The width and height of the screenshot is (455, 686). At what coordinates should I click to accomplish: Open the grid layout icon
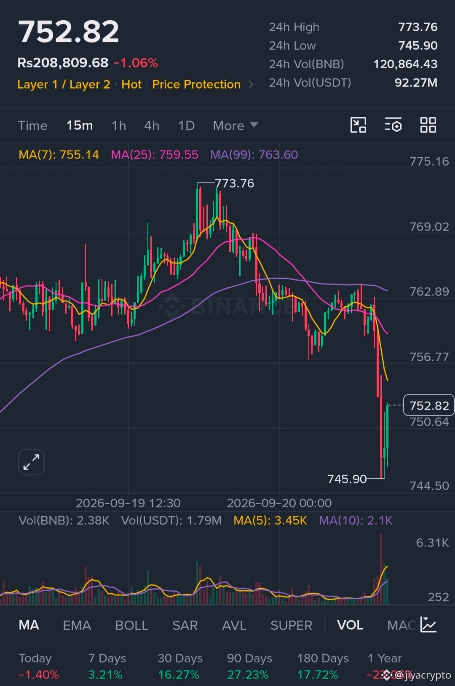click(x=428, y=125)
